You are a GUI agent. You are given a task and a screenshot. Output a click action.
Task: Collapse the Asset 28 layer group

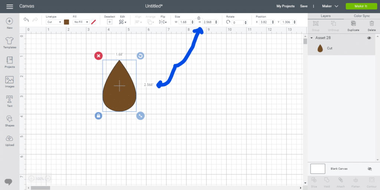[311, 38]
